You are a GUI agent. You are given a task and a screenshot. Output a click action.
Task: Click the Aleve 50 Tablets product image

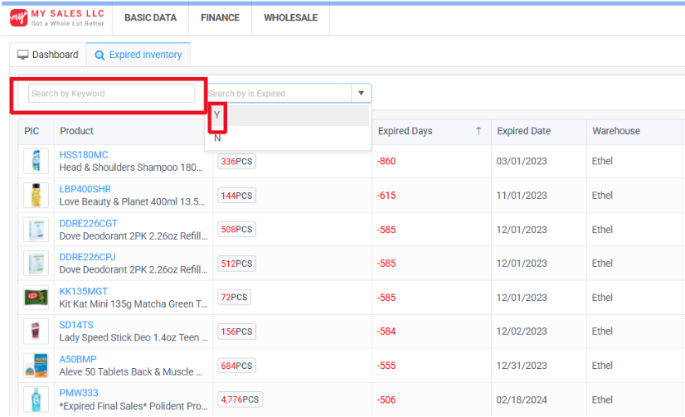36,366
